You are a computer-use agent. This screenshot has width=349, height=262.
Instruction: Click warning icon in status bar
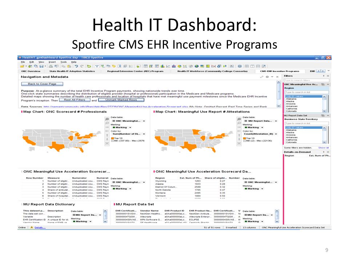pyautogui.click(x=32, y=227)
